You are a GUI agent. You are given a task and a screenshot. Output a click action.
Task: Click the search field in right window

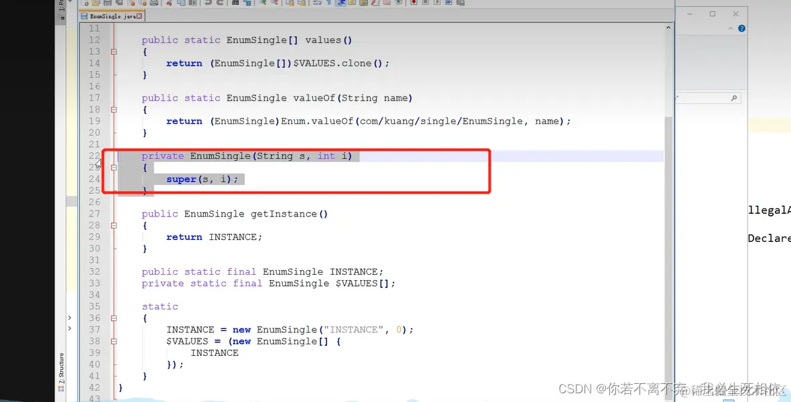click(709, 98)
